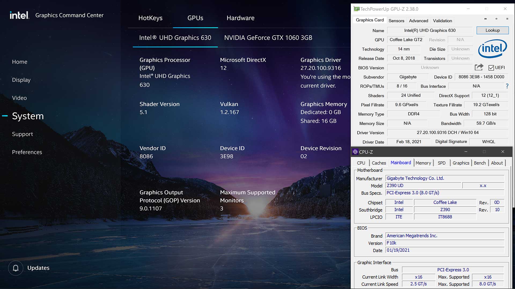Open the Sensors tab in GPU-Z
This screenshot has height=289, width=515.
tap(396, 21)
